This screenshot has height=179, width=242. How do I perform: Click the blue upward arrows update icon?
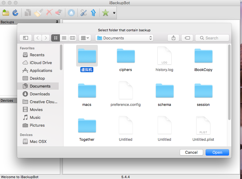[93, 13]
